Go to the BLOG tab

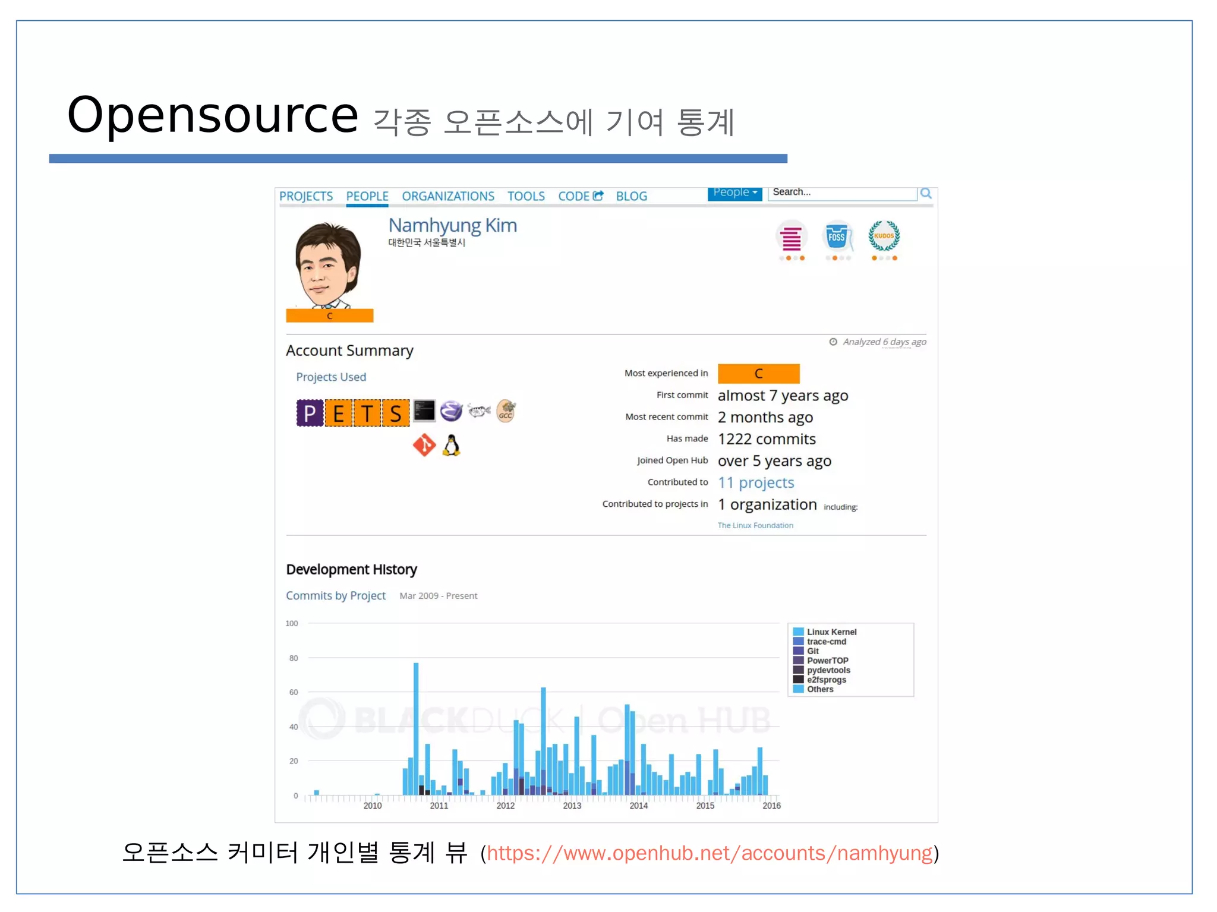point(632,196)
